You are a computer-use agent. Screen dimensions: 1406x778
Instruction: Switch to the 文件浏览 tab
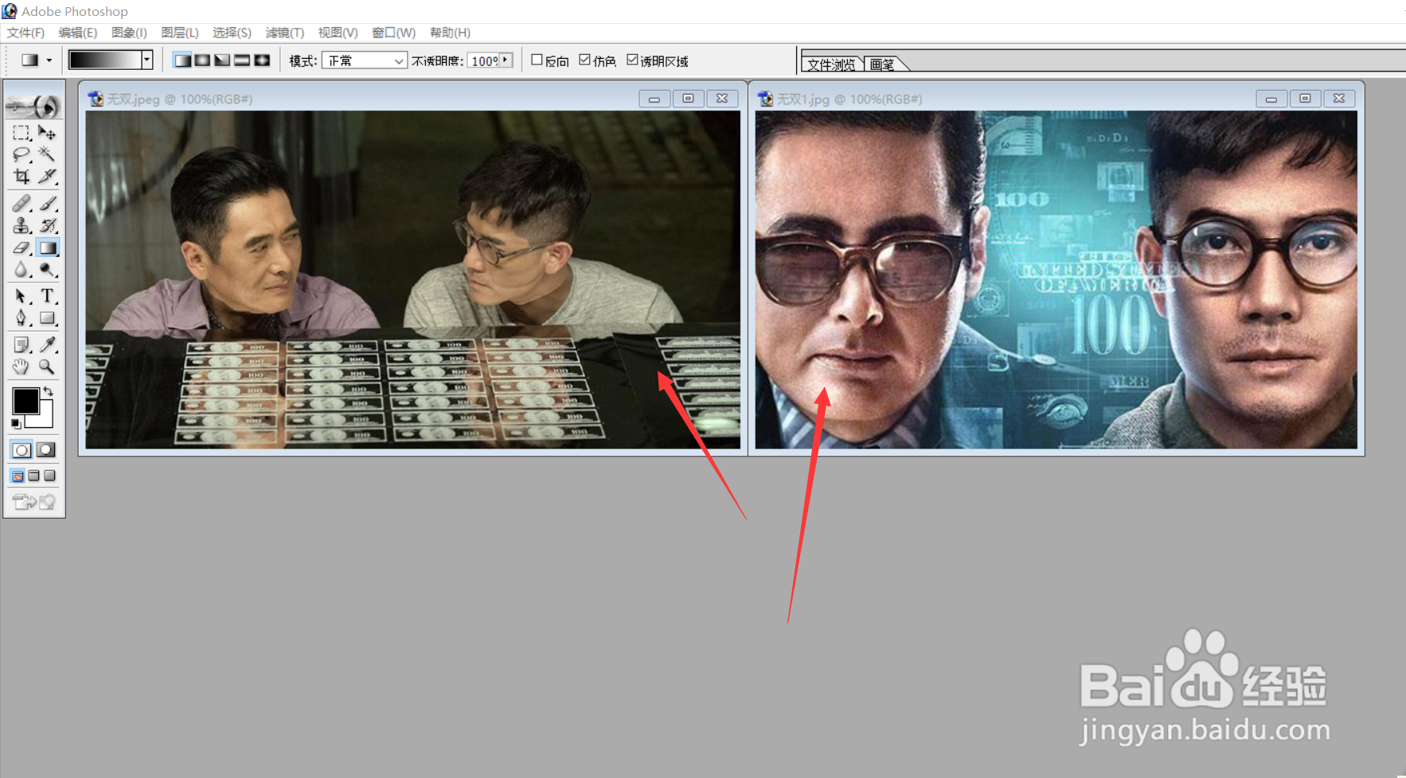coord(831,64)
